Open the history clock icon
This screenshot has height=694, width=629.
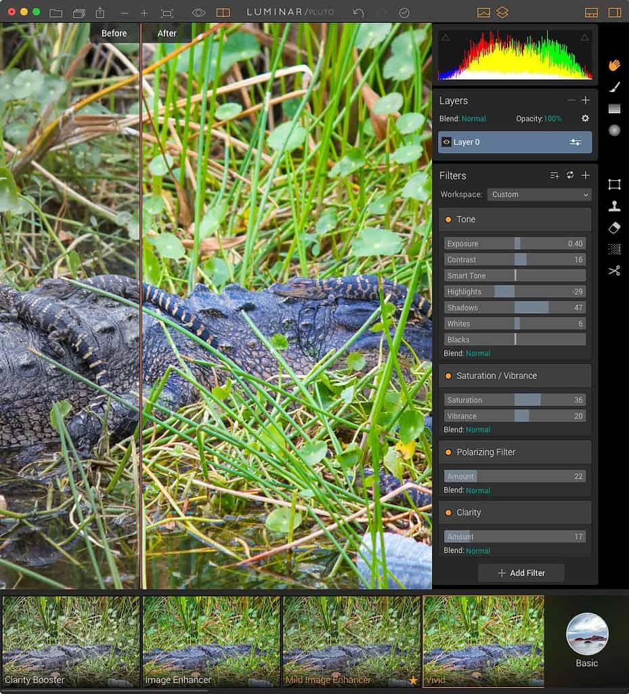[x=404, y=13]
